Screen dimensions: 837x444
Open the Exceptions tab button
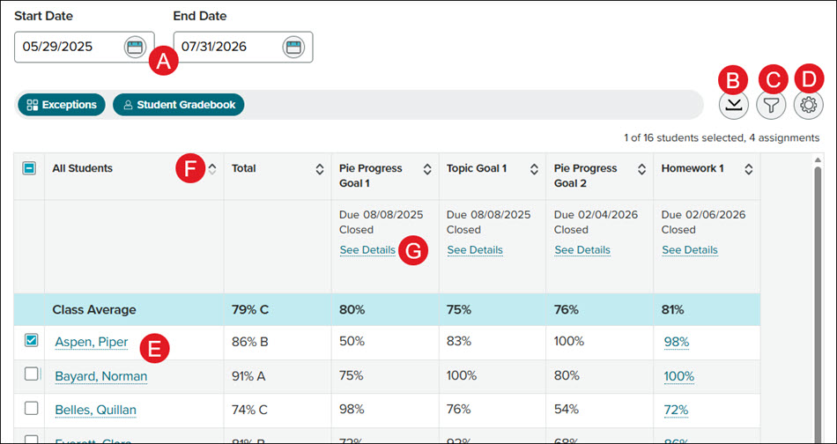click(62, 105)
